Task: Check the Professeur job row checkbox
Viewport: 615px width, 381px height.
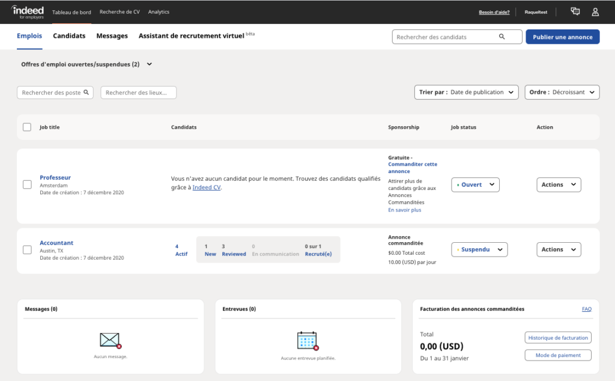Action: point(27,184)
